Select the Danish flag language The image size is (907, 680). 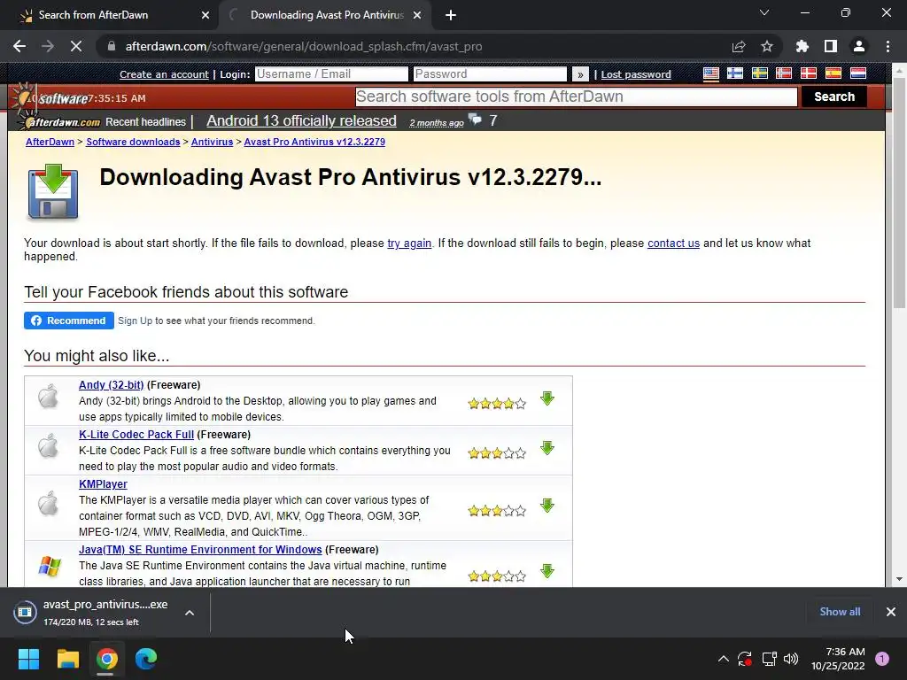pos(808,73)
